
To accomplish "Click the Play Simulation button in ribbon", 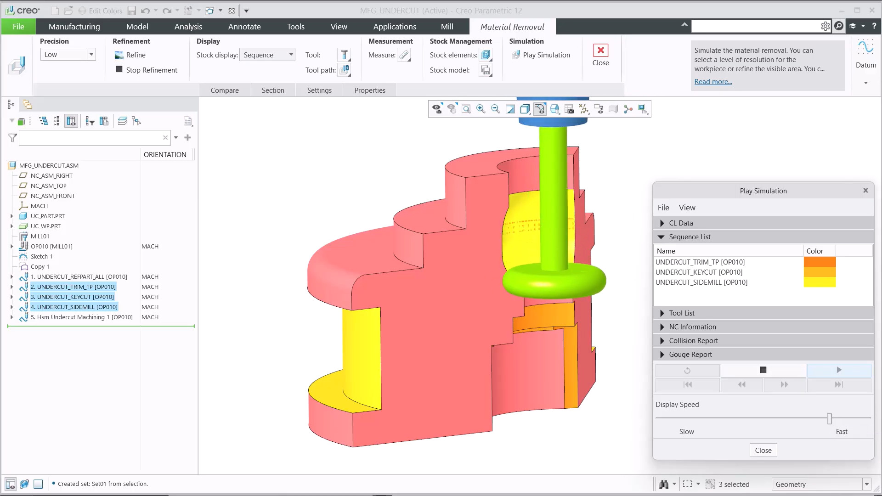I will (x=541, y=55).
